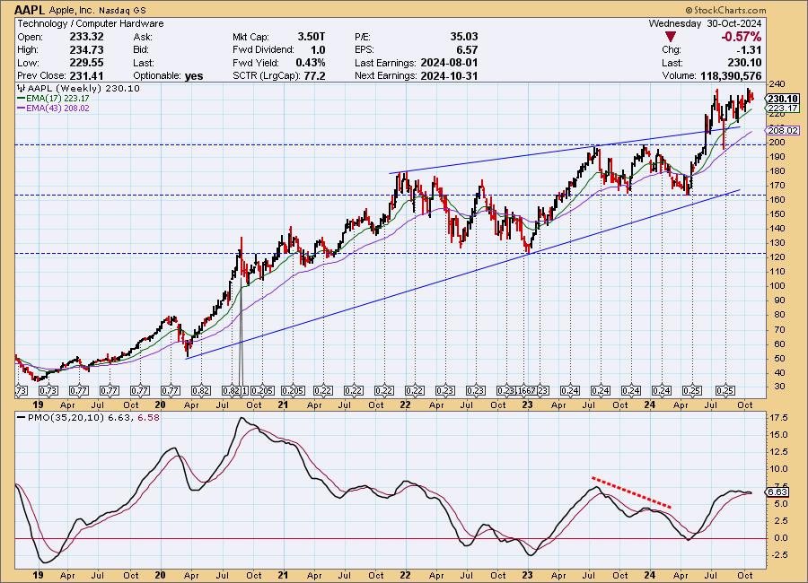
Task: Click the 208.02 EMA tag on right axis
Action: click(783, 131)
